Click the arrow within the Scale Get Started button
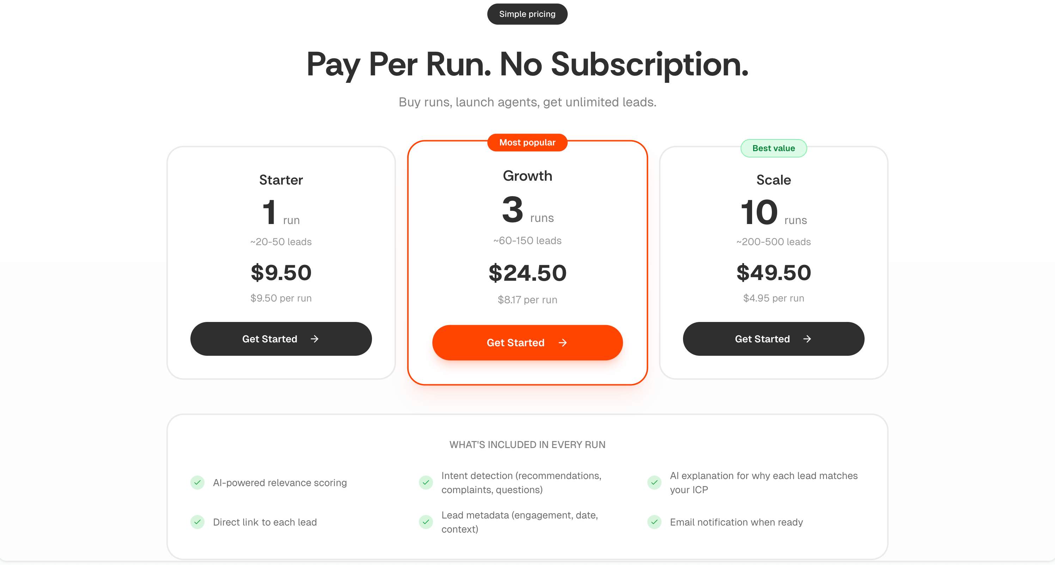Image resolution: width=1055 pixels, height=565 pixels. (x=807, y=339)
